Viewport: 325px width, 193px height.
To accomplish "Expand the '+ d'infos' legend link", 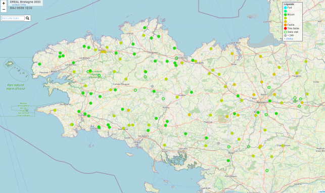I will [x=289, y=39].
